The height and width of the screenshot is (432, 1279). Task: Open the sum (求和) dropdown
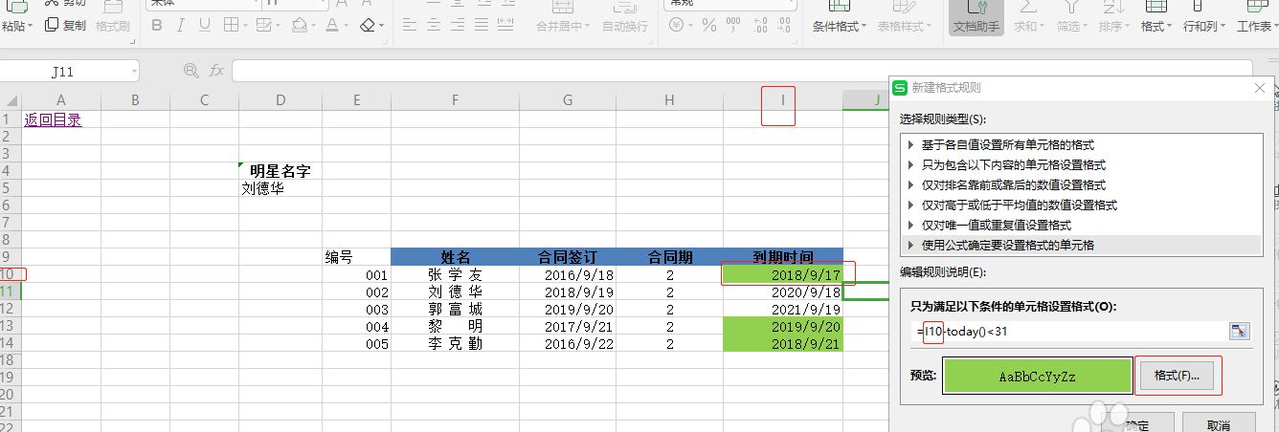click(1028, 27)
